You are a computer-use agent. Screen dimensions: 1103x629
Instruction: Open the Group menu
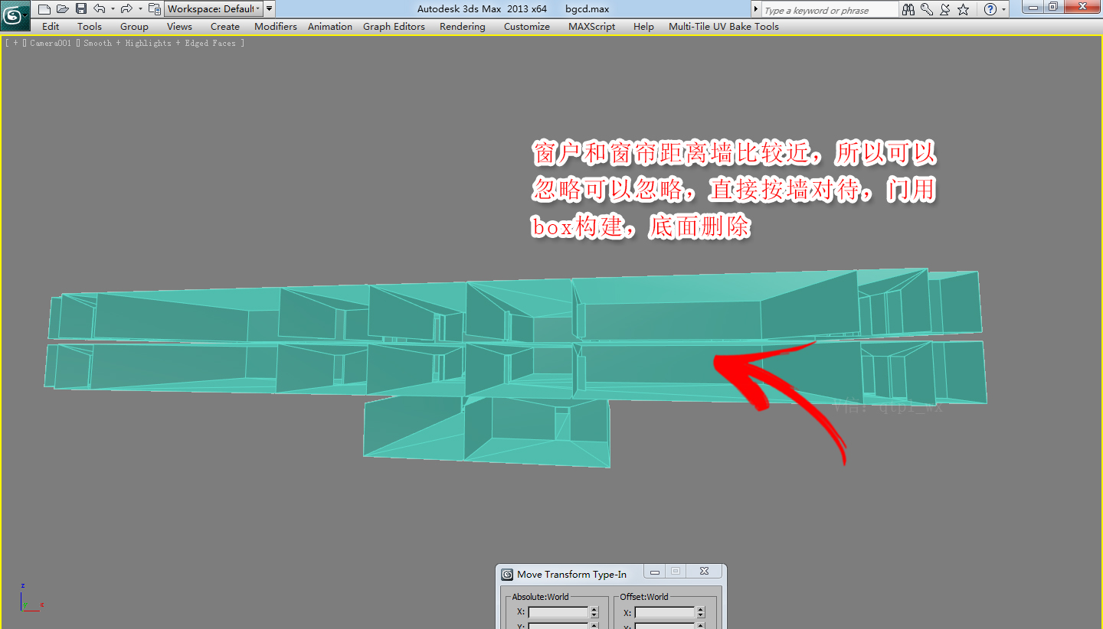[134, 26]
